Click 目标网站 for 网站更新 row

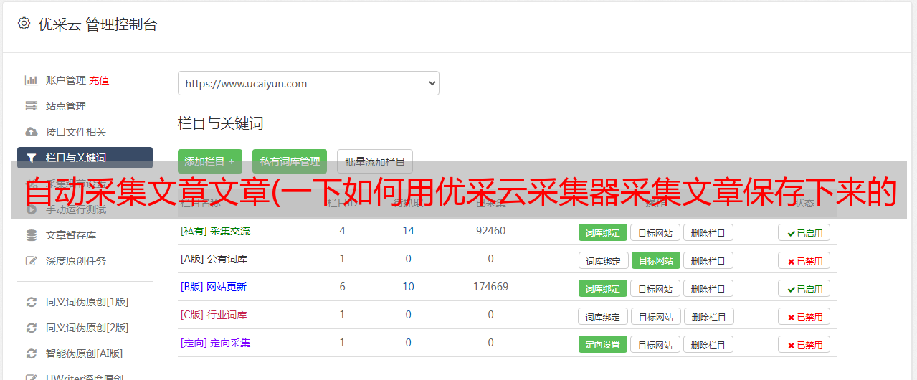pyautogui.click(x=655, y=288)
